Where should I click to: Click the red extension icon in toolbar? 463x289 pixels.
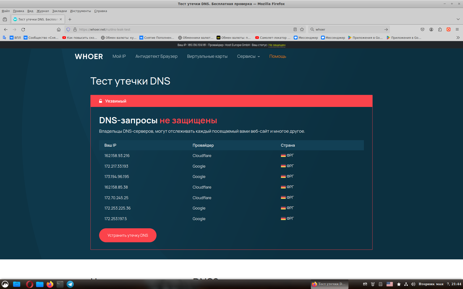pyautogui.click(x=449, y=30)
